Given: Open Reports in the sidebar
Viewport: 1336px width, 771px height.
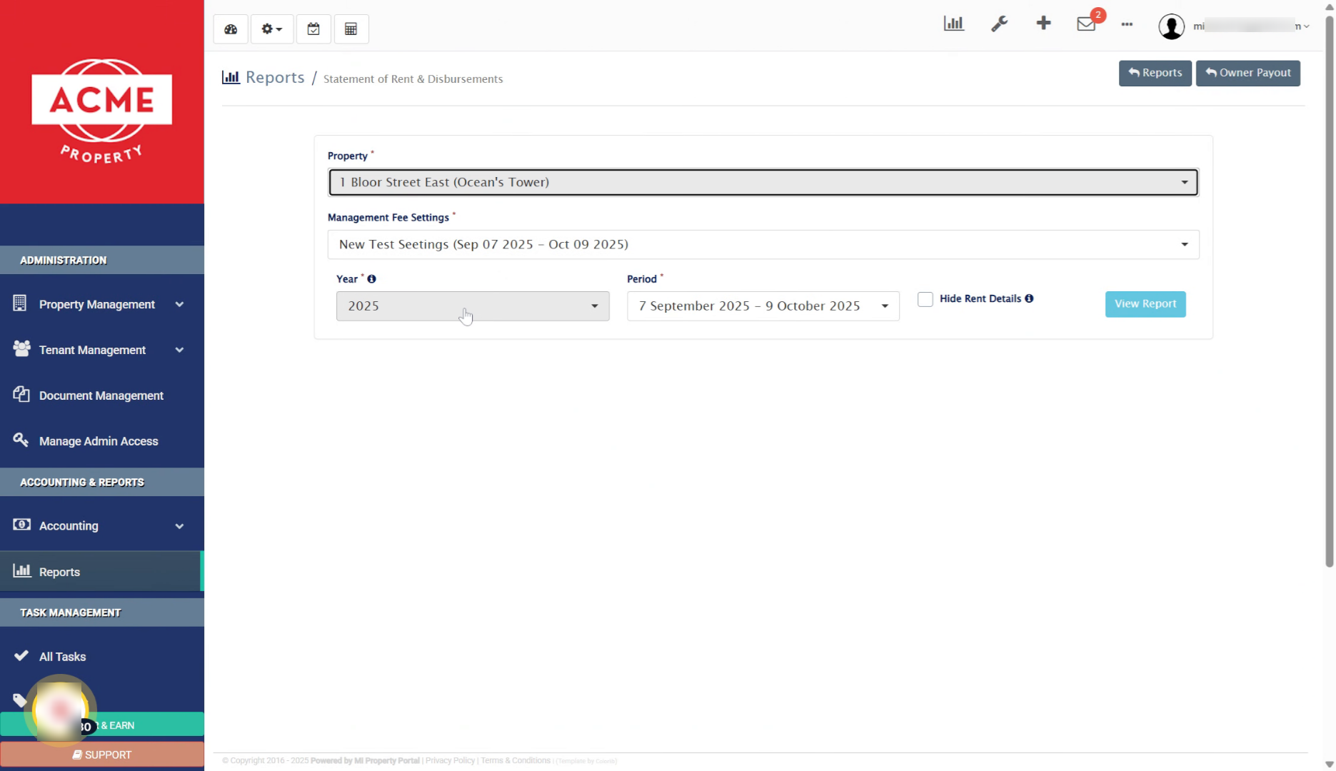Looking at the screenshot, I should coord(102,572).
